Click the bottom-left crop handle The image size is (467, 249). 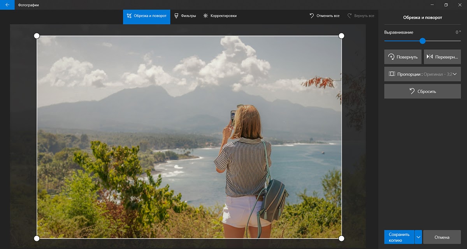37,238
